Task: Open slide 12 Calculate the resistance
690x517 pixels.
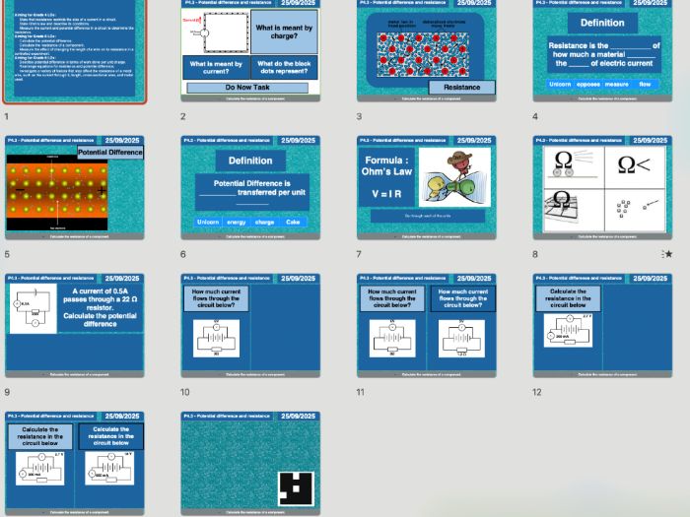Action: pos(602,325)
